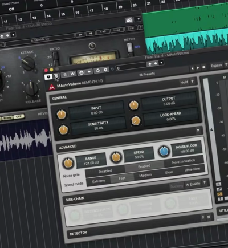Toggle the Bypass button in MAutoVolume
228x248 pixels.
tap(217, 66)
